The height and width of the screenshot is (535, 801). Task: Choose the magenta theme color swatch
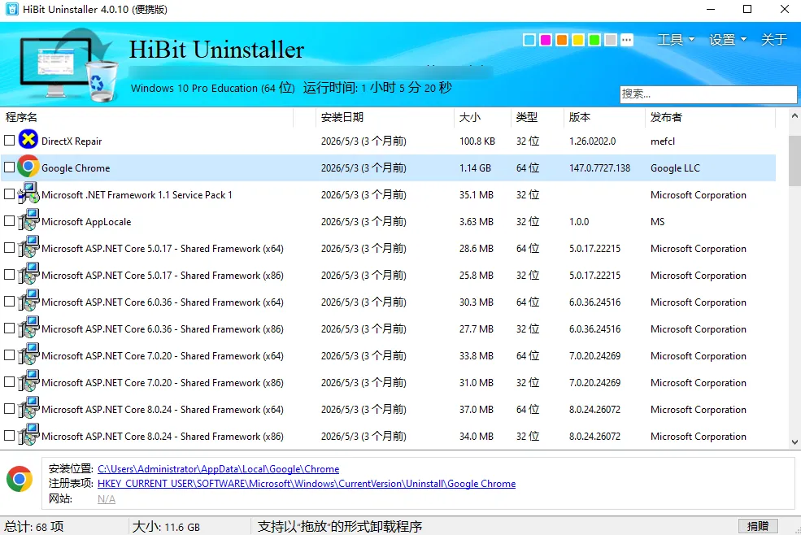546,40
